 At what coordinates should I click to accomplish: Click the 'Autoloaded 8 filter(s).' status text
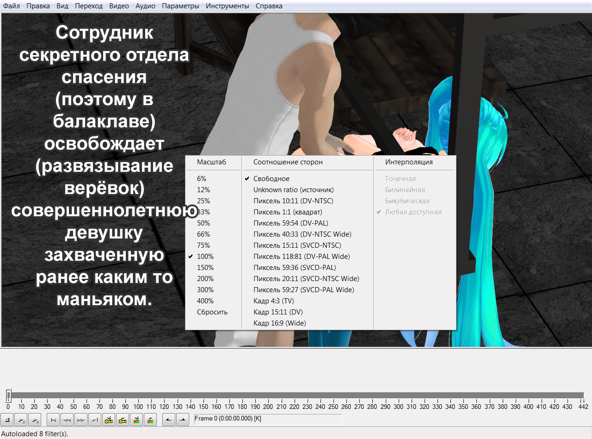click(x=35, y=434)
